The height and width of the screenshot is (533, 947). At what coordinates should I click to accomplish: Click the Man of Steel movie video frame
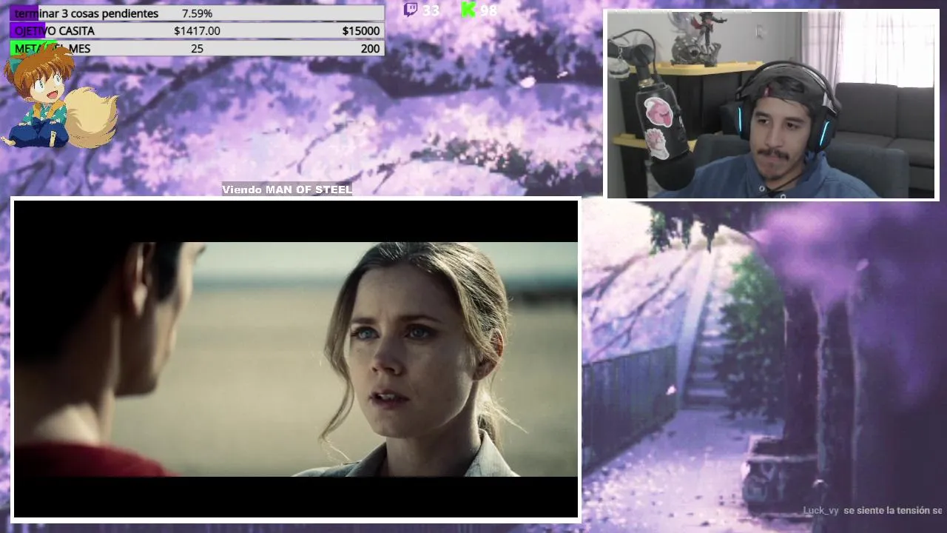click(296, 359)
